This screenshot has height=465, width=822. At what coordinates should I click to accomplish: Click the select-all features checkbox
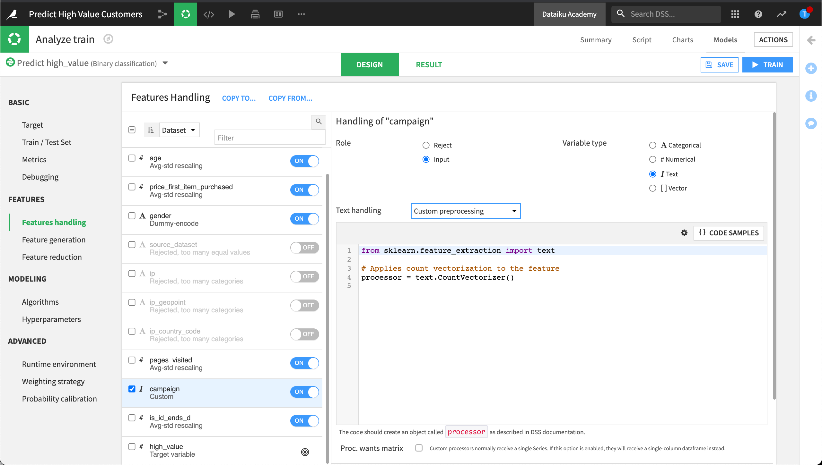coord(132,130)
